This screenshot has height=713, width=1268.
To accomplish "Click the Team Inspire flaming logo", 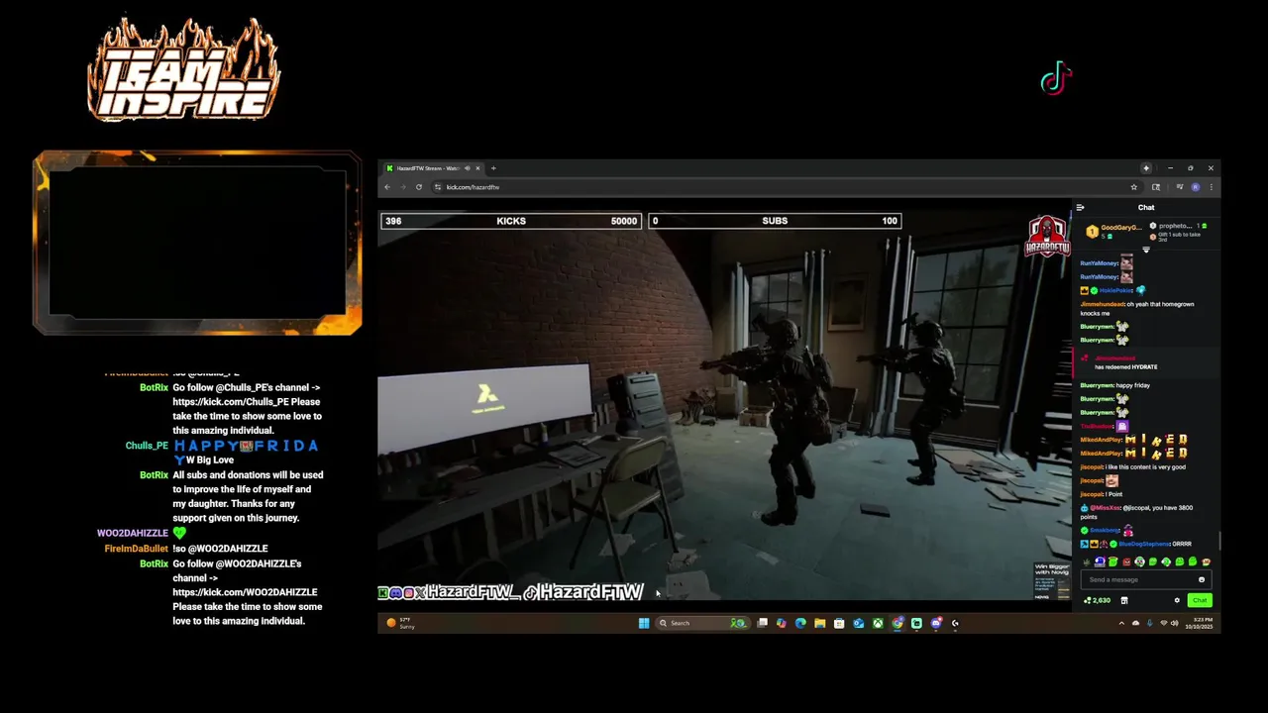I will 183,69.
